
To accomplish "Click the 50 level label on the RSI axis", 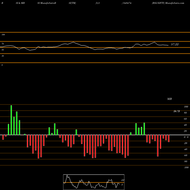I will coord(3,50).
